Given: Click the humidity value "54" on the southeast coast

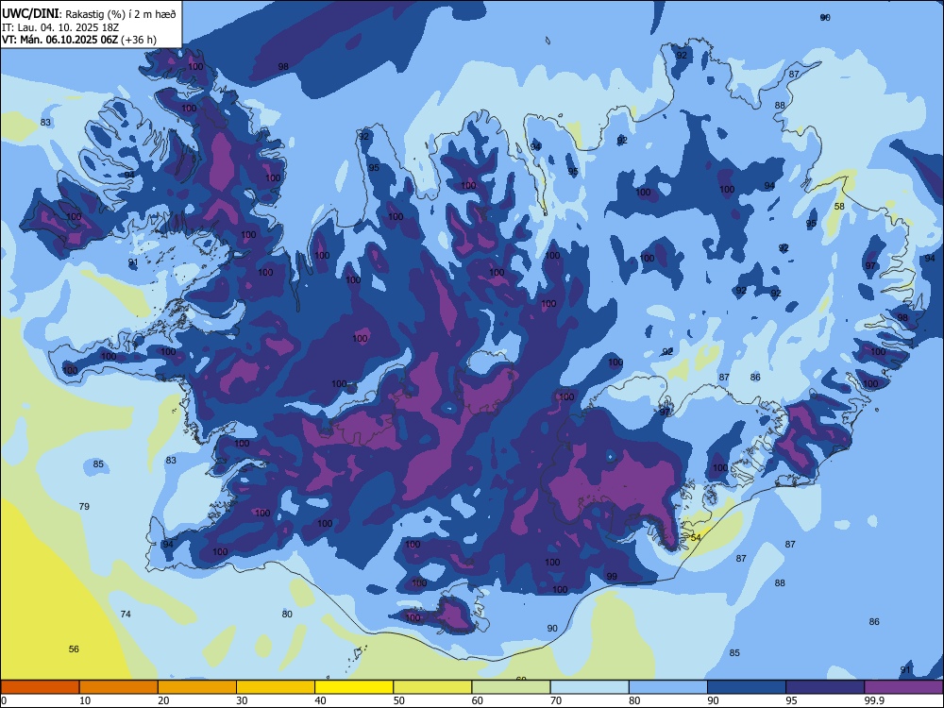Looking at the screenshot, I should [x=696, y=538].
